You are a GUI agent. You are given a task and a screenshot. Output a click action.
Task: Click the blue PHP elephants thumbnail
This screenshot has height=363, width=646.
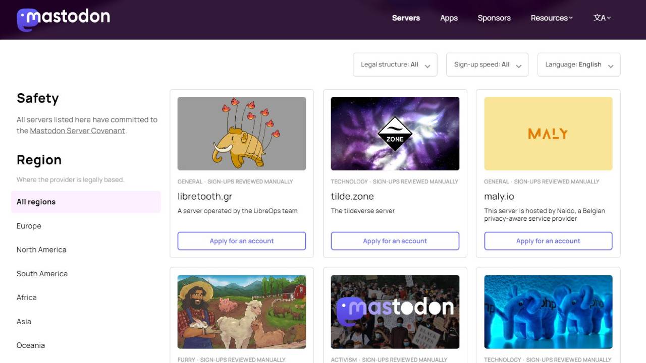[x=548, y=312]
